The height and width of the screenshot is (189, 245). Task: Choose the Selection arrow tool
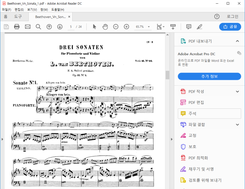94,27
